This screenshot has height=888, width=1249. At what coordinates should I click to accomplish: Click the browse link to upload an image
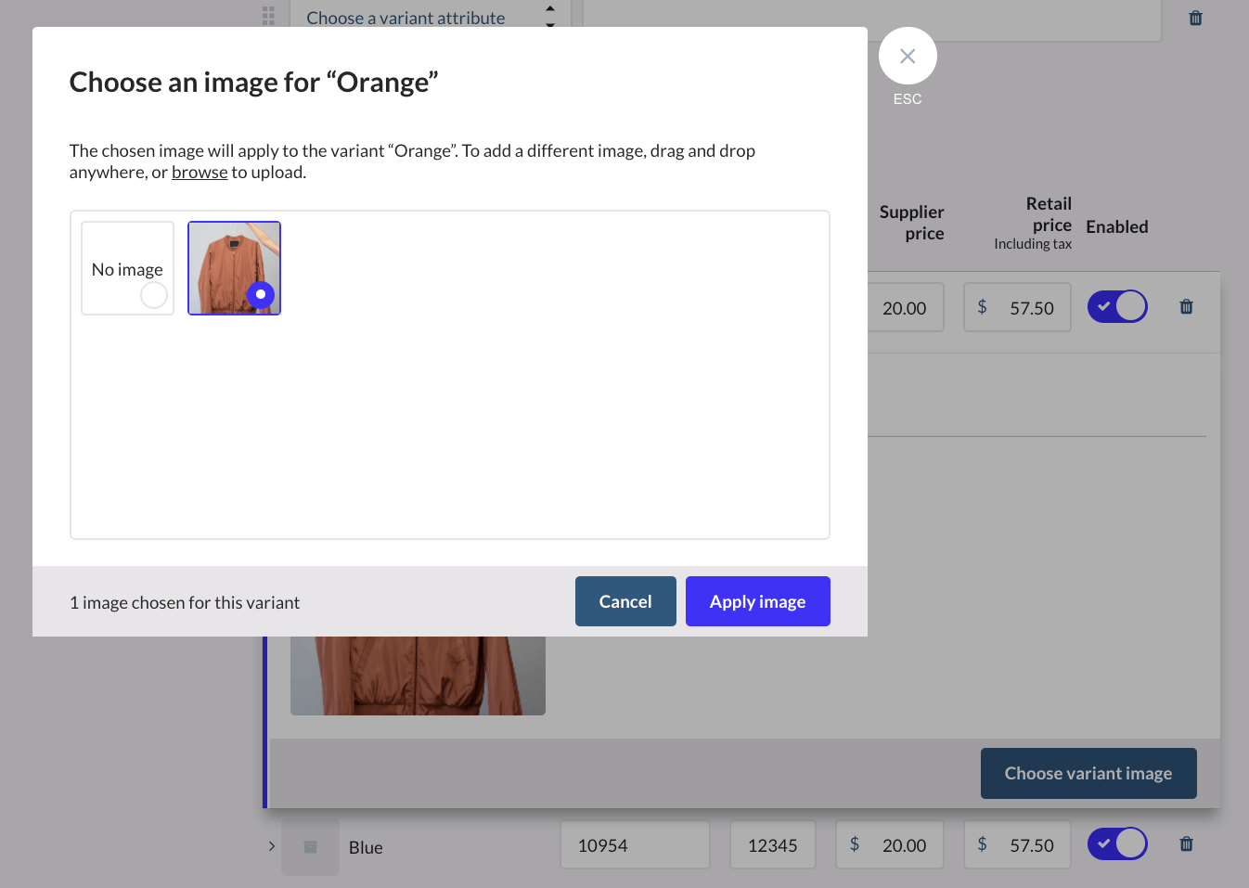pyautogui.click(x=200, y=173)
